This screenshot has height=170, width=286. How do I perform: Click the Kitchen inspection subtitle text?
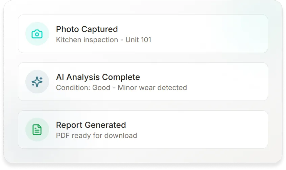tap(87, 40)
